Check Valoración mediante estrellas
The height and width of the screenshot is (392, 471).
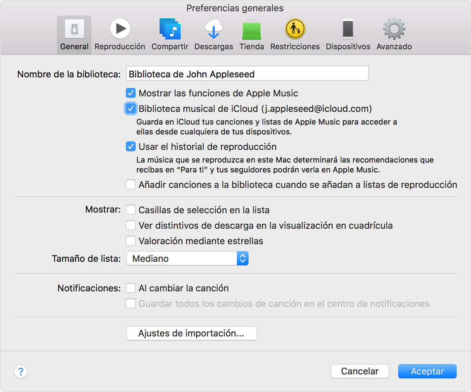tap(131, 241)
